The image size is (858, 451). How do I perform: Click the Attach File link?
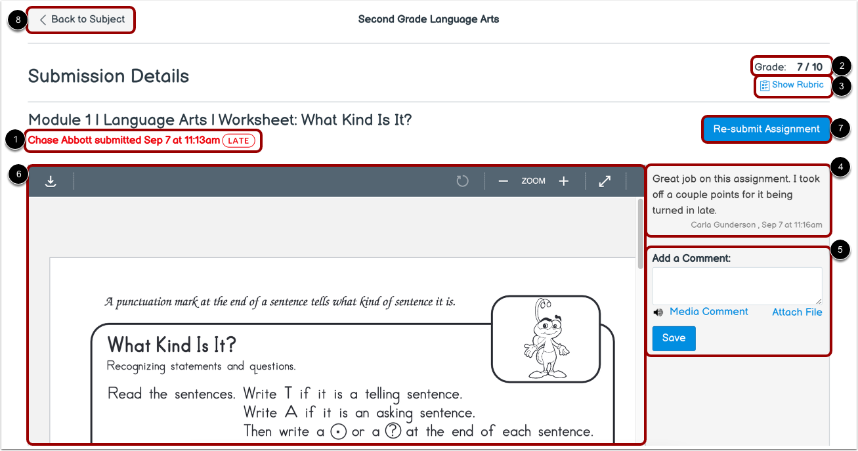[797, 312]
